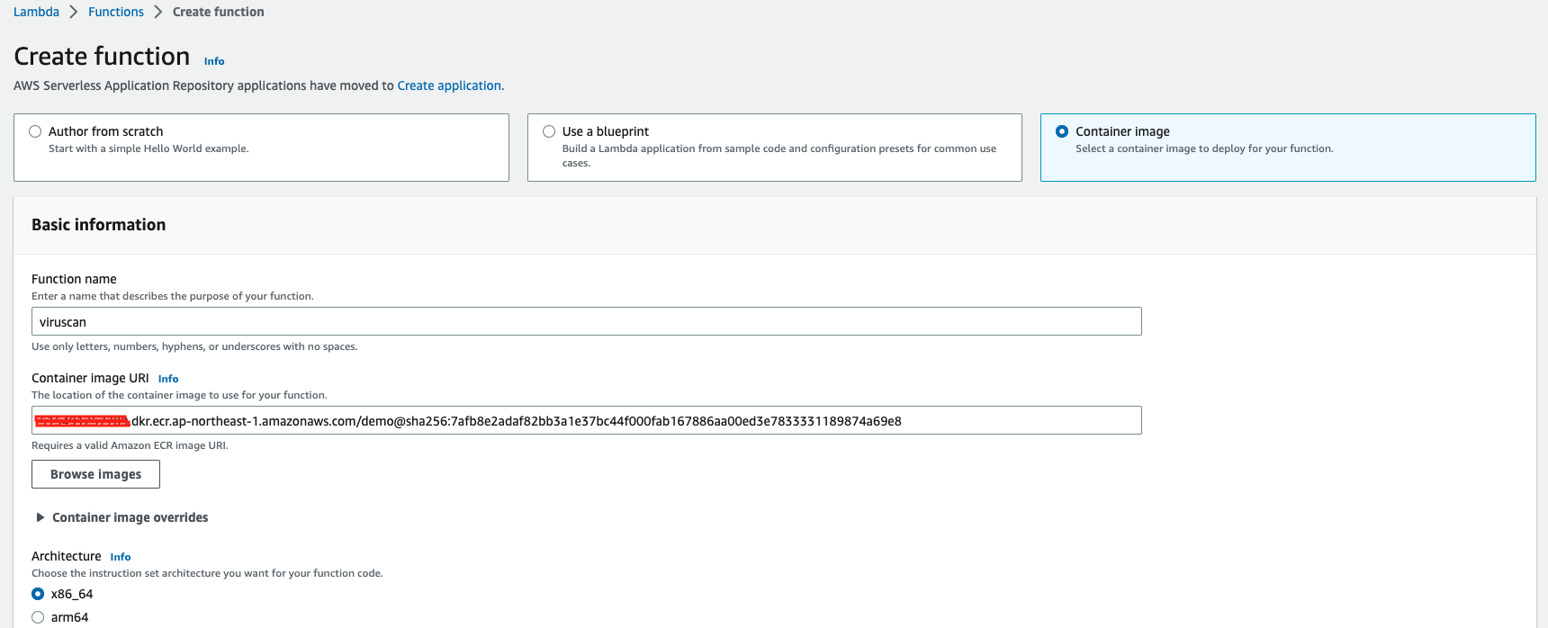Screen dimensions: 1548x628
Task: Open the Lambda breadcrumb link
Action: point(36,12)
